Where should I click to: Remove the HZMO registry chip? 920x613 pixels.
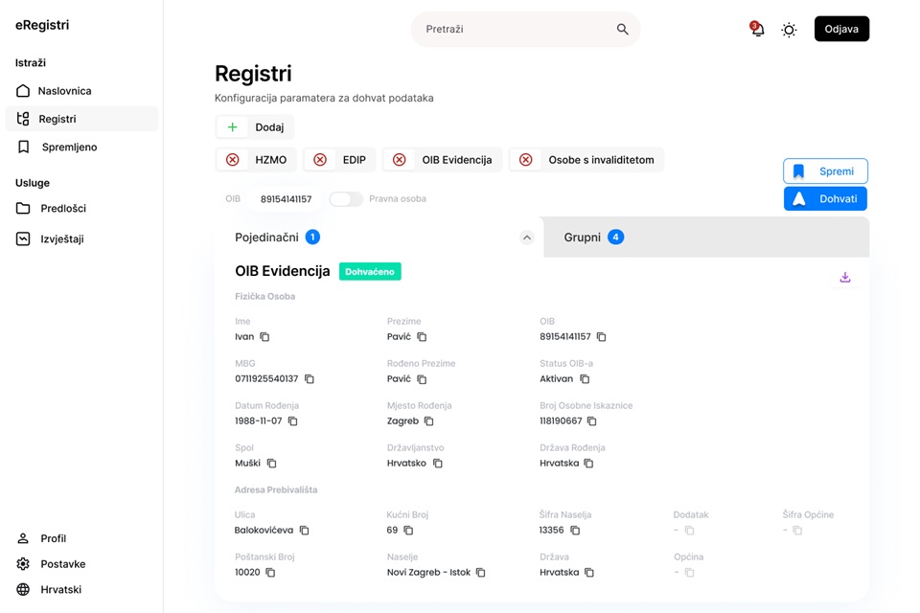(x=232, y=160)
